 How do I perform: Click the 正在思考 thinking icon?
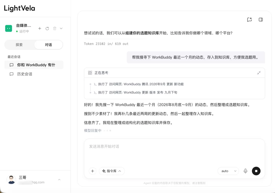pyautogui.click(x=90, y=73)
